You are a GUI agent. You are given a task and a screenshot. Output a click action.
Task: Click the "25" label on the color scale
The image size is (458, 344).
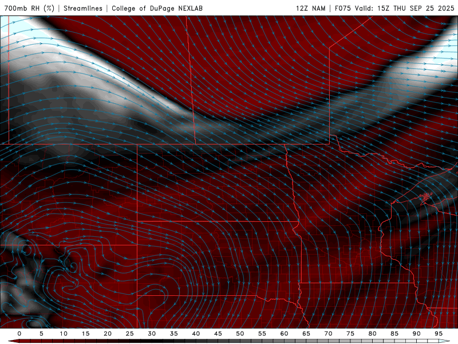tap(130, 334)
